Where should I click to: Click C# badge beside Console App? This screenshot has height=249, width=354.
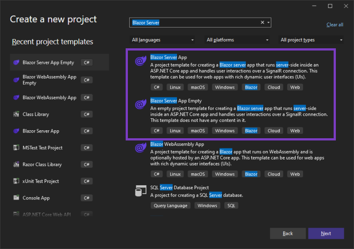coord(87,198)
